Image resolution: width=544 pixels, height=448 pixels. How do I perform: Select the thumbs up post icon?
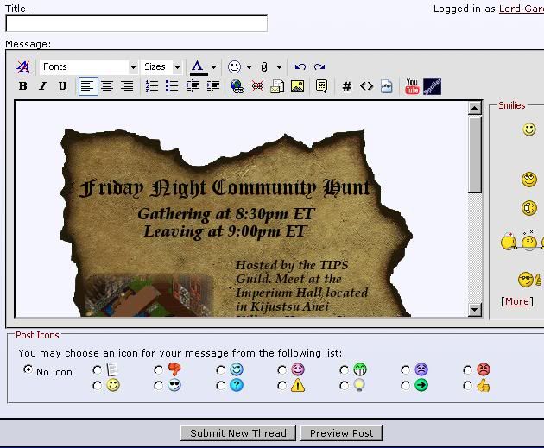coord(468,385)
